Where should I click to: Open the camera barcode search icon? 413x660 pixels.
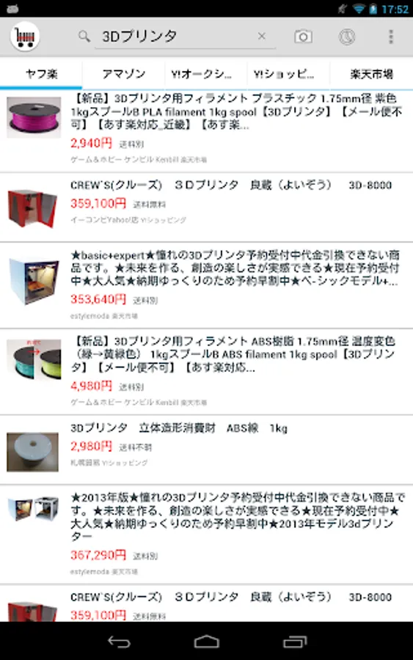[303, 37]
